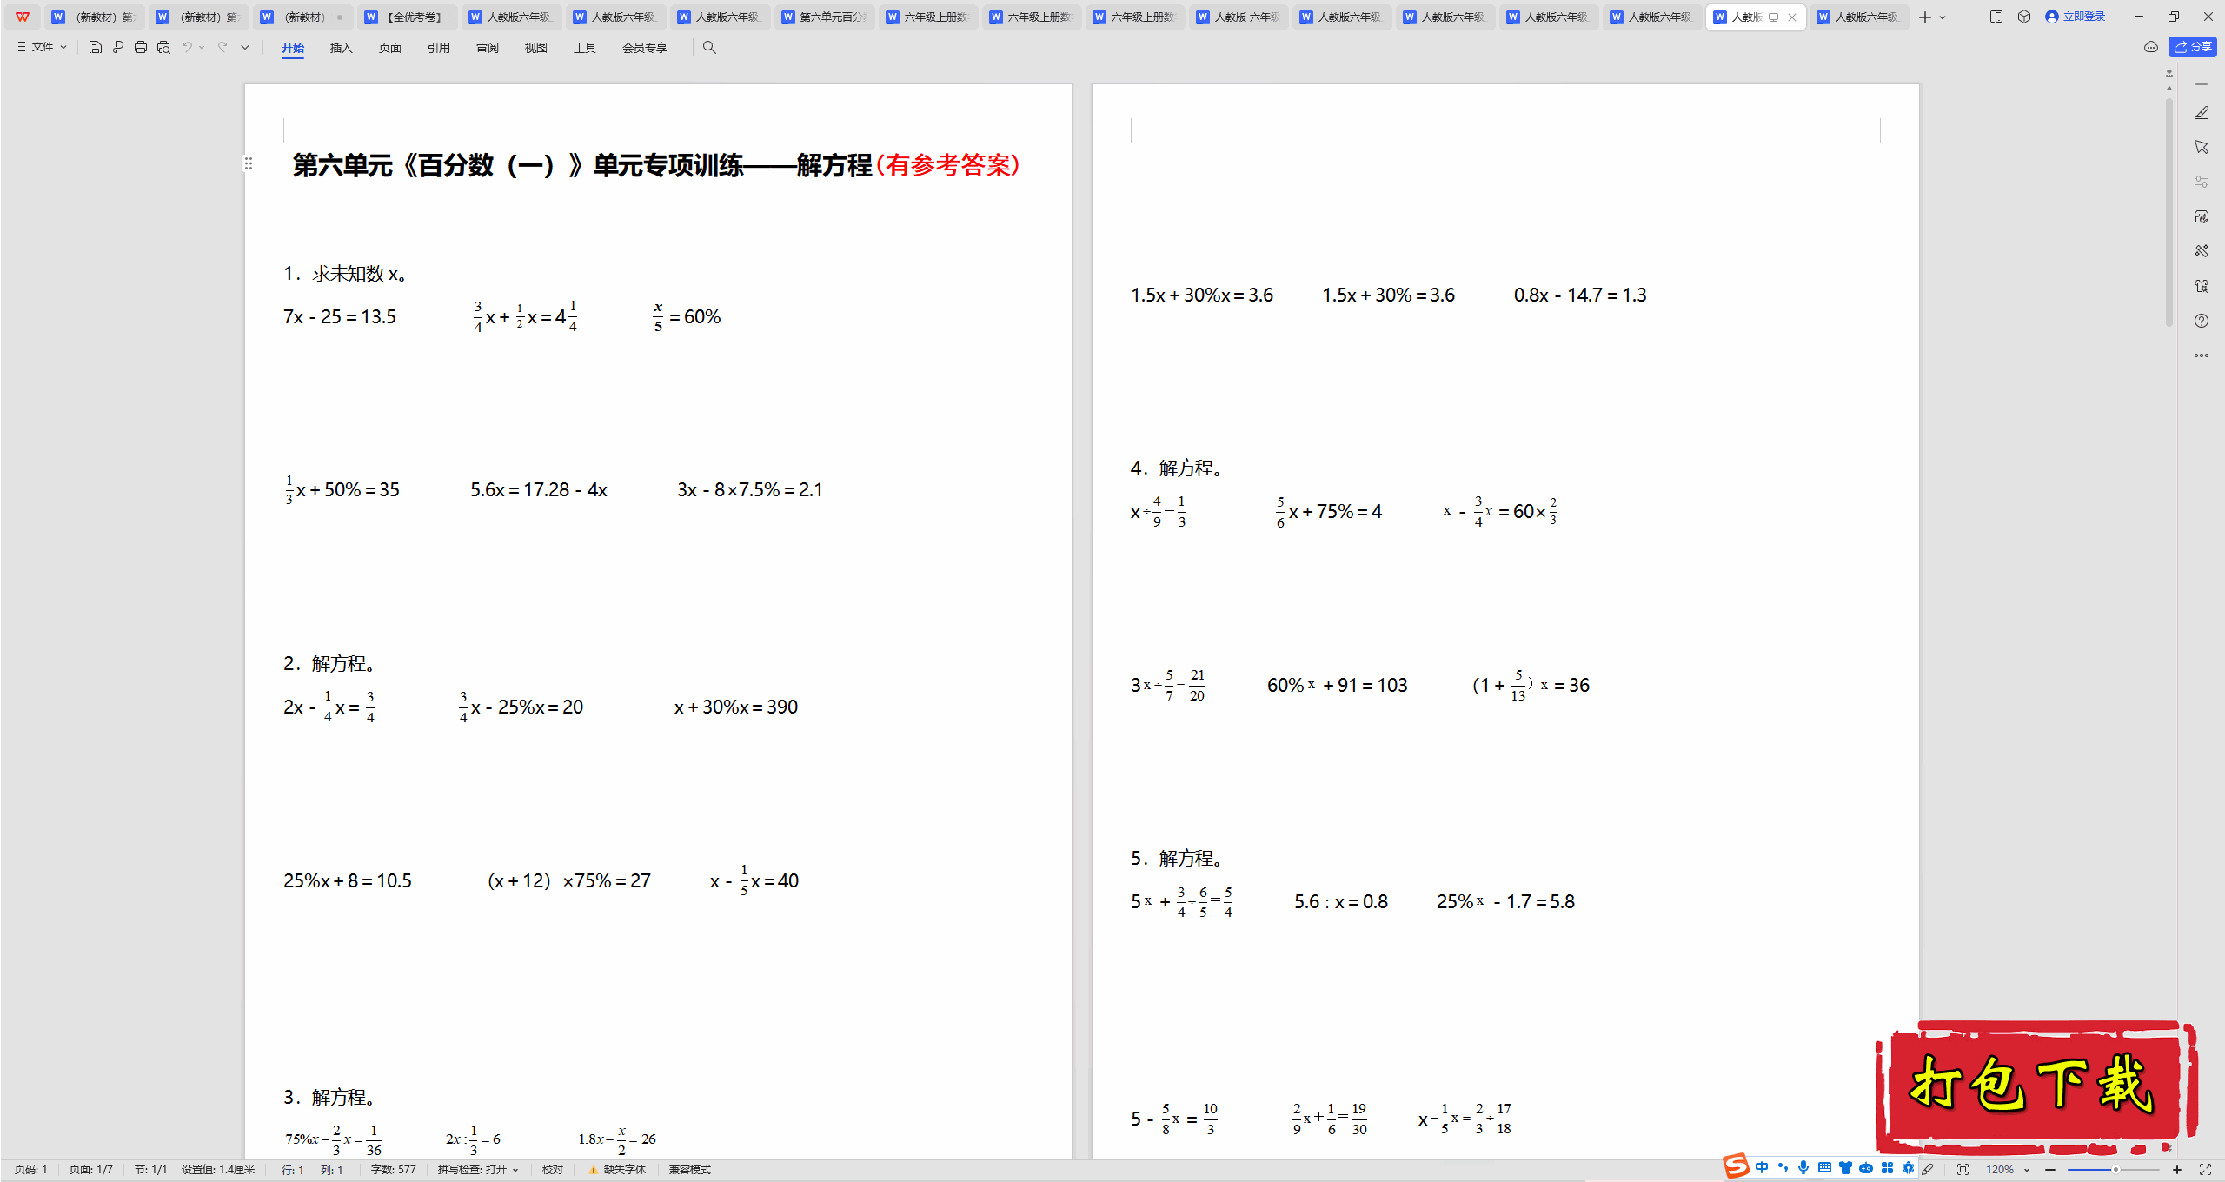
Task: Click the zoom in plus button
Action: pyautogui.click(x=2177, y=1170)
